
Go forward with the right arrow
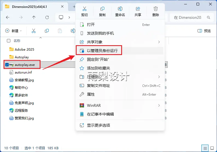click(x=21, y=17)
